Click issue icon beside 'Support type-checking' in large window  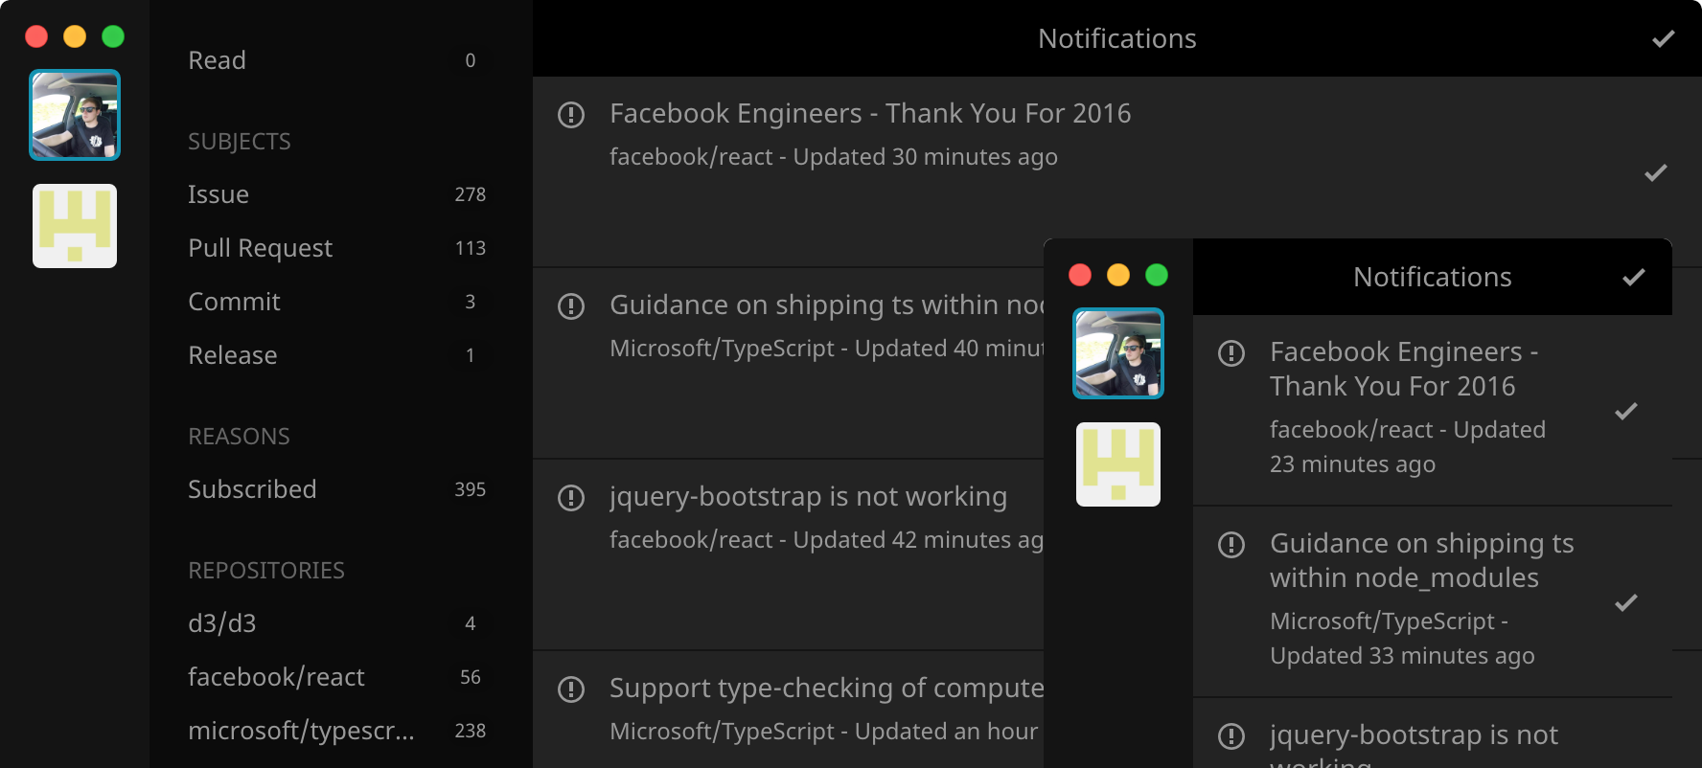571,689
